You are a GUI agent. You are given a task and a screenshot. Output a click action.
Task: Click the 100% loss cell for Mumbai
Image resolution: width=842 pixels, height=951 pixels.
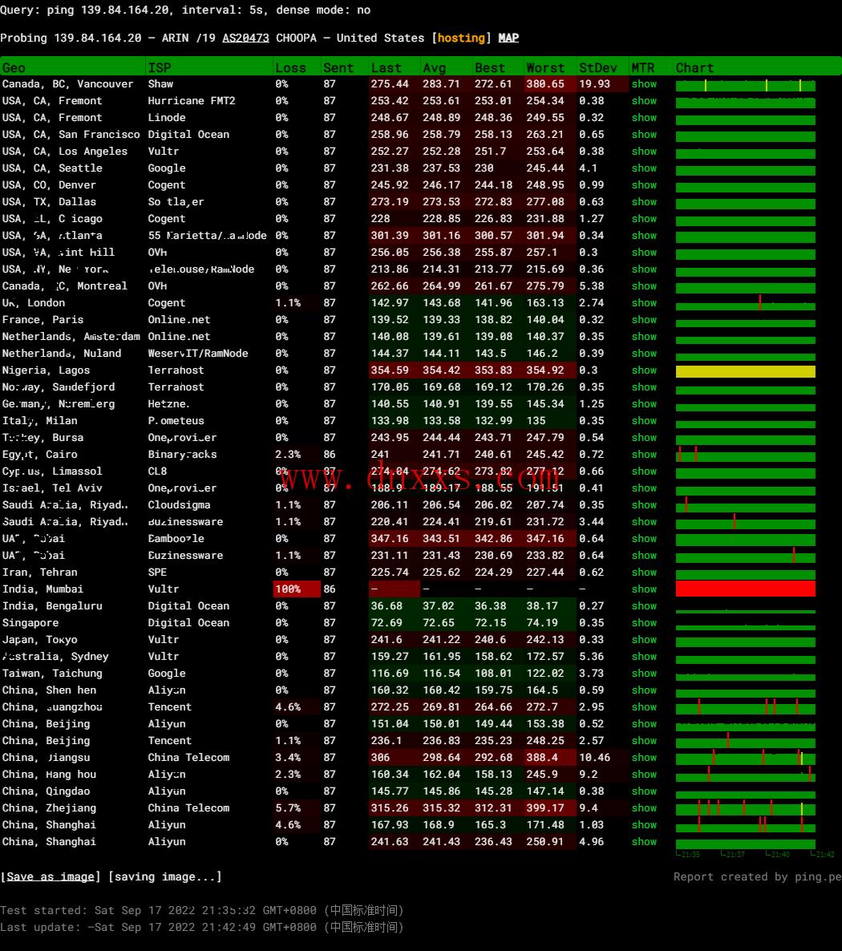(x=288, y=589)
